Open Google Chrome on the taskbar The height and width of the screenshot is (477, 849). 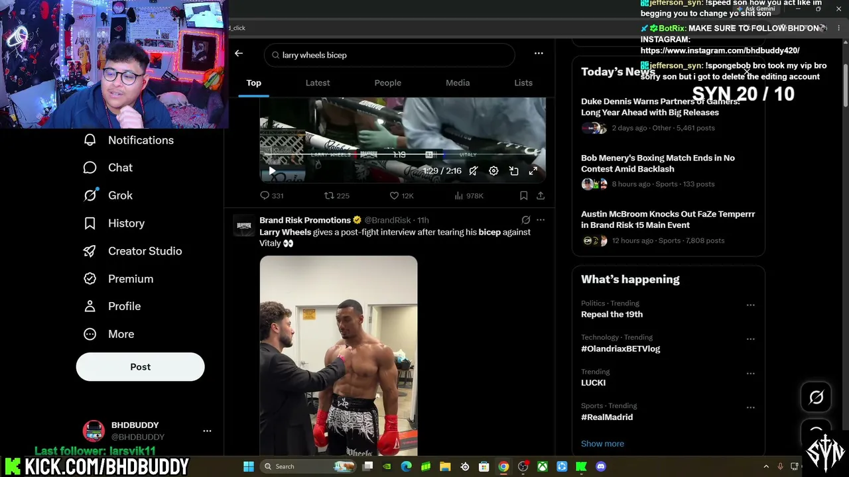coord(503,466)
